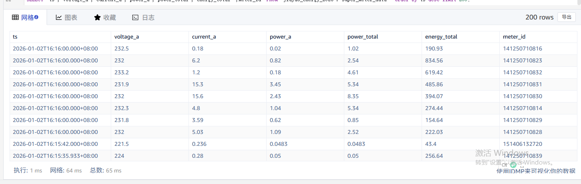Click the line chart icon of 图表
The width and height of the screenshot is (581, 184).
coord(59,17)
